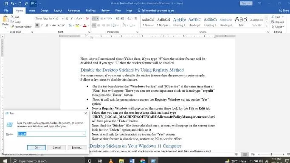Paste clipboard contents using Paste icon
Viewport: 290px width, 163px height.
coord(6,19)
